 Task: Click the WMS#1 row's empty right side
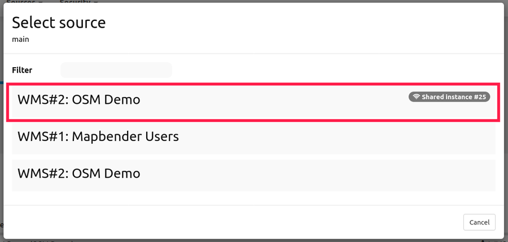coord(367,137)
